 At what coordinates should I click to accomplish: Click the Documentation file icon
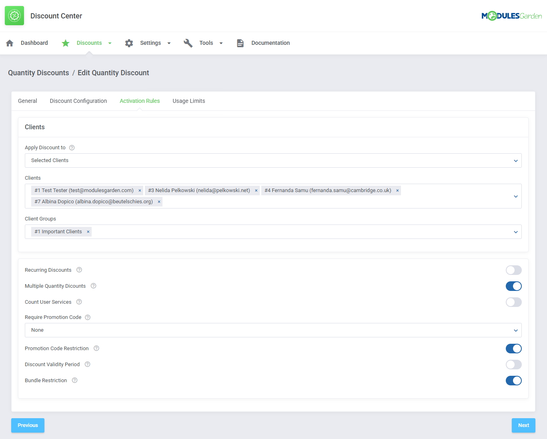click(240, 43)
